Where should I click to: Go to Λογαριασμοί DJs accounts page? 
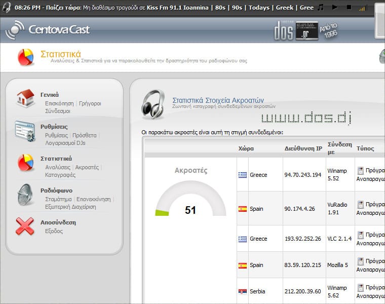(x=65, y=143)
